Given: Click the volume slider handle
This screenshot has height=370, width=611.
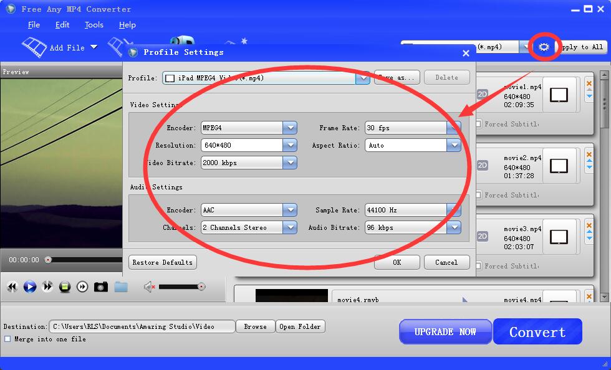Looking at the screenshot, I should click(201, 287).
